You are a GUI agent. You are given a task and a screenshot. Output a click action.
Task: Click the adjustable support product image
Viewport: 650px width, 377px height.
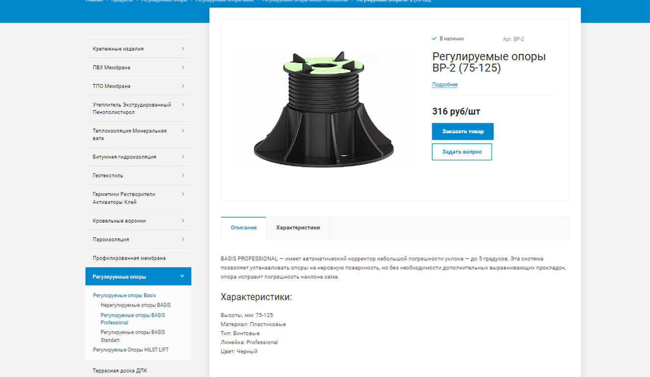pos(324,109)
